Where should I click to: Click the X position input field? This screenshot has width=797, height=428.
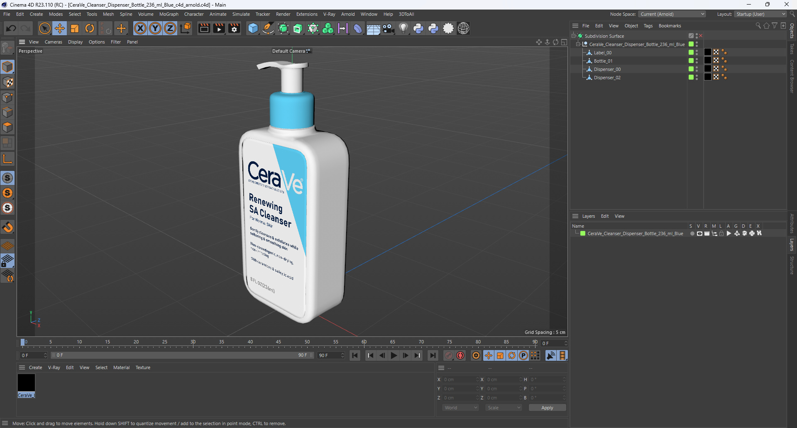[461, 379]
